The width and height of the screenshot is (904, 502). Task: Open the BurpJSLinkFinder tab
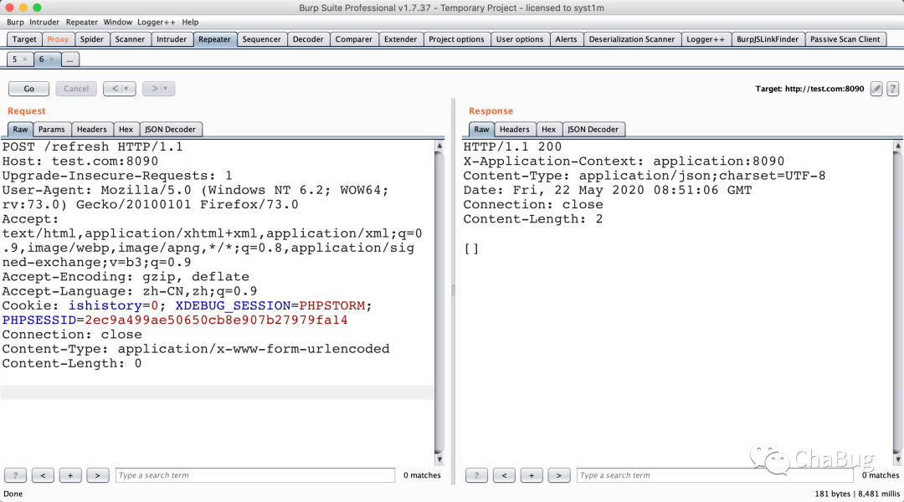(x=768, y=39)
